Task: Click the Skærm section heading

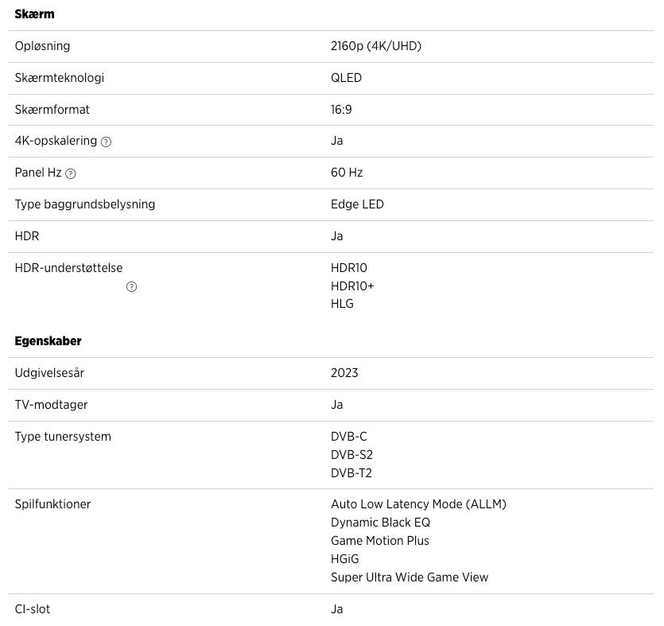Action: point(34,14)
